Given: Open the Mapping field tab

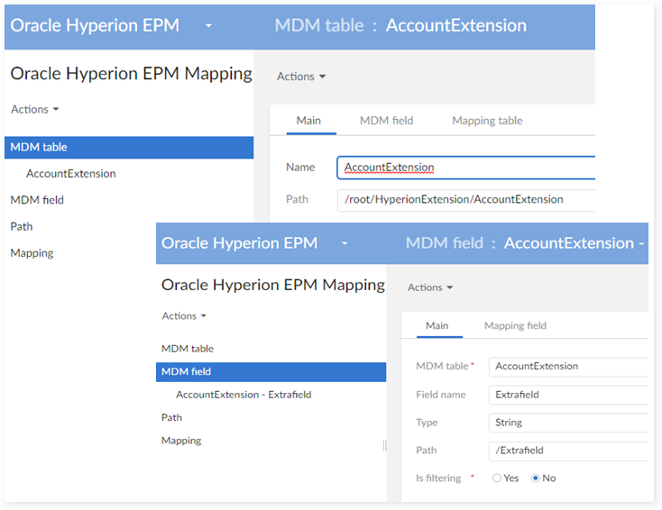Looking at the screenshot, I should (515, 326).
